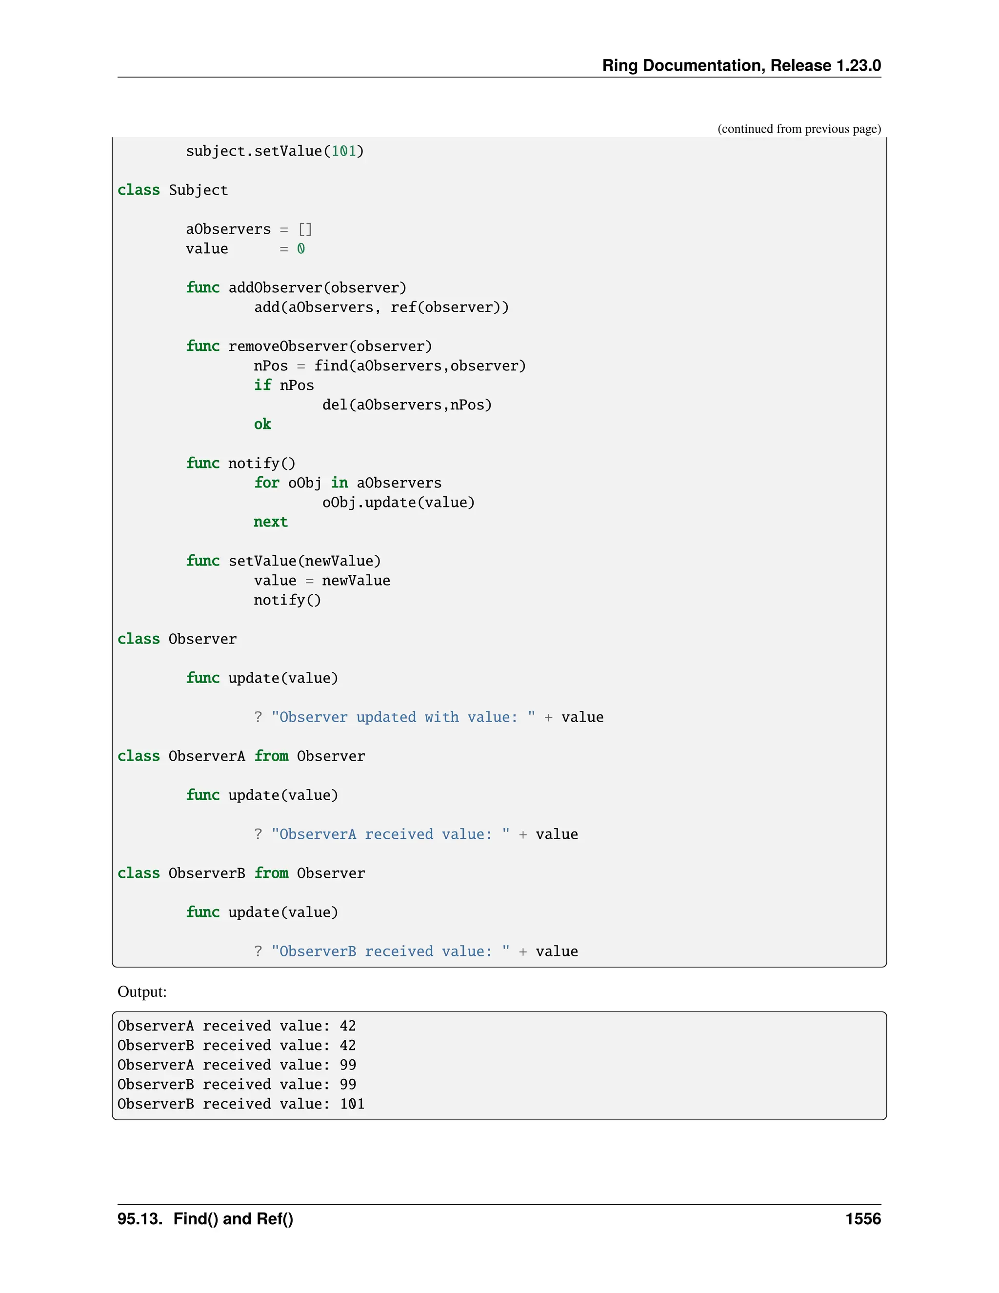The width and height of the screenshot is (999, 1293).
Task: Click output 'ObserverA received value: 99'
Action: point(237,1065)
